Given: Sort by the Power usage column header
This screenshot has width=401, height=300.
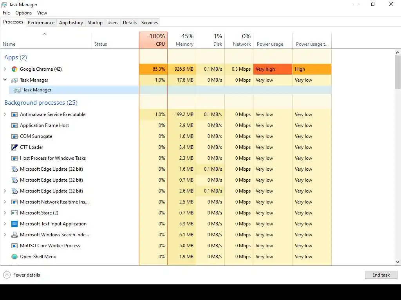Looking at the screenshot, I should [x=273, y=40].
